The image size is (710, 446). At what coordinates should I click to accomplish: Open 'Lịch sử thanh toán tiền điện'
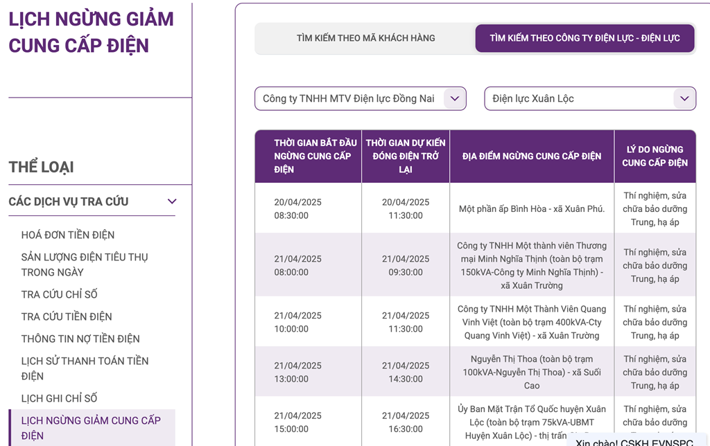coord(85,368)
